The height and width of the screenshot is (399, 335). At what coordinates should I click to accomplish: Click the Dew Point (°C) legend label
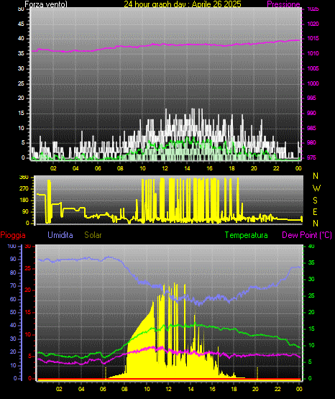pyautogui.click(x=307, y=235)
